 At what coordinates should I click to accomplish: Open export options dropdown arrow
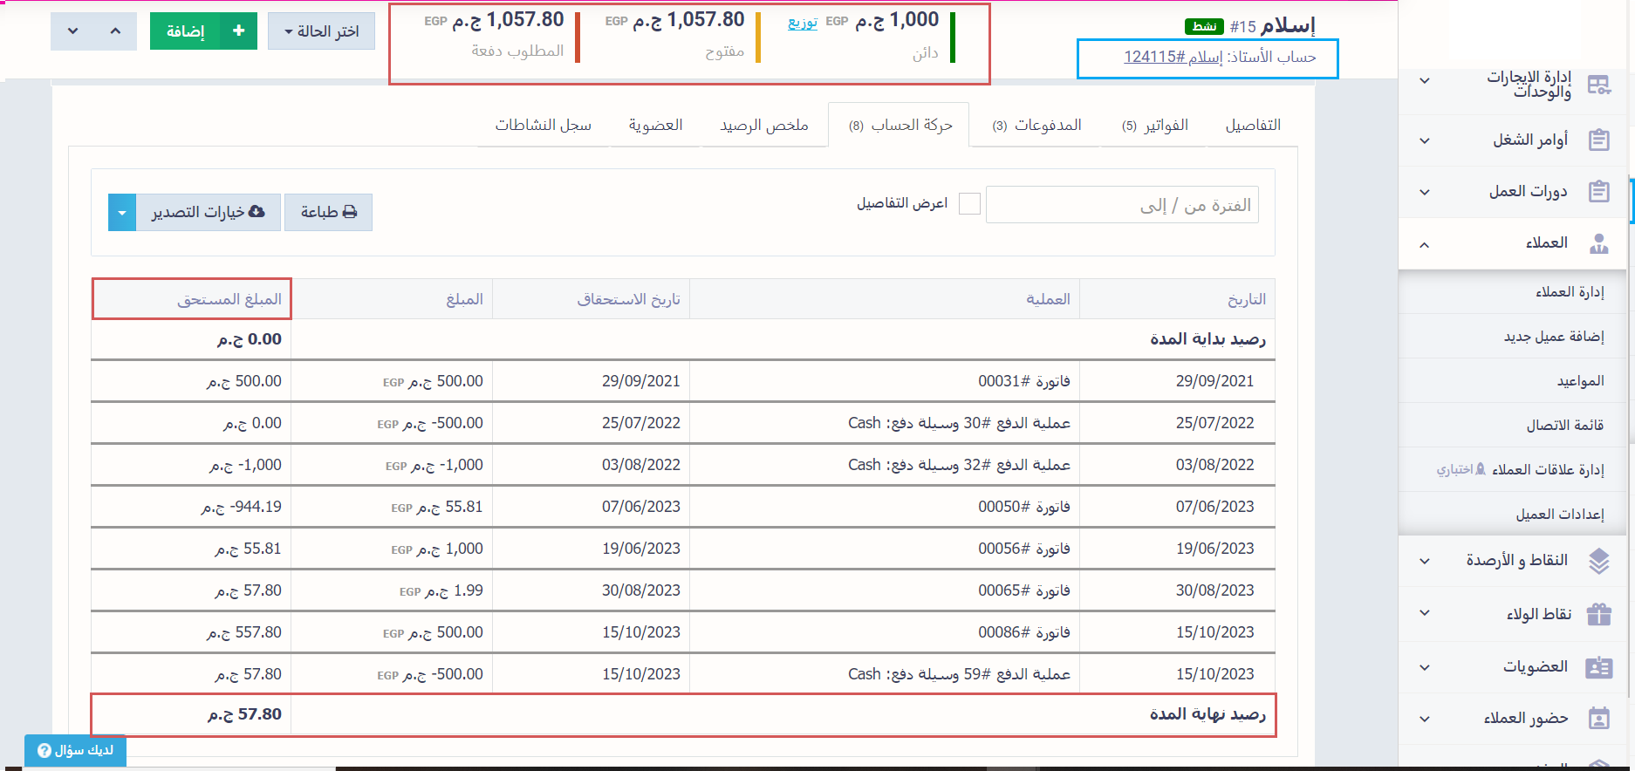click(122, 213)
